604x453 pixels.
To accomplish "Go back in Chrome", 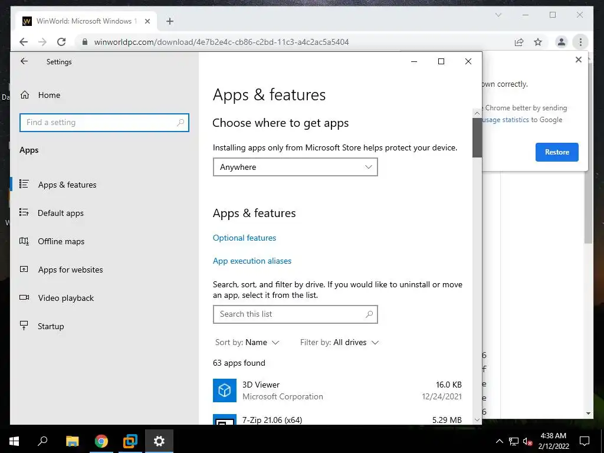I will point(24,42).
